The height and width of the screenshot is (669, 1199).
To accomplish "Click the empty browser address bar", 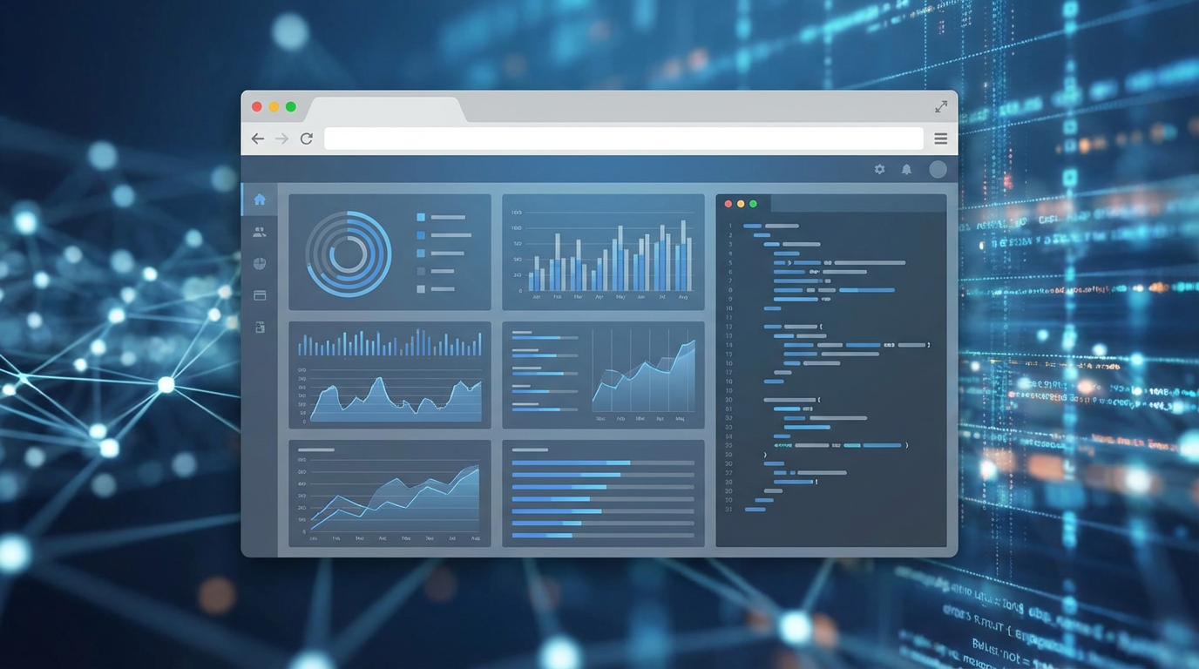I will (623, 139).
